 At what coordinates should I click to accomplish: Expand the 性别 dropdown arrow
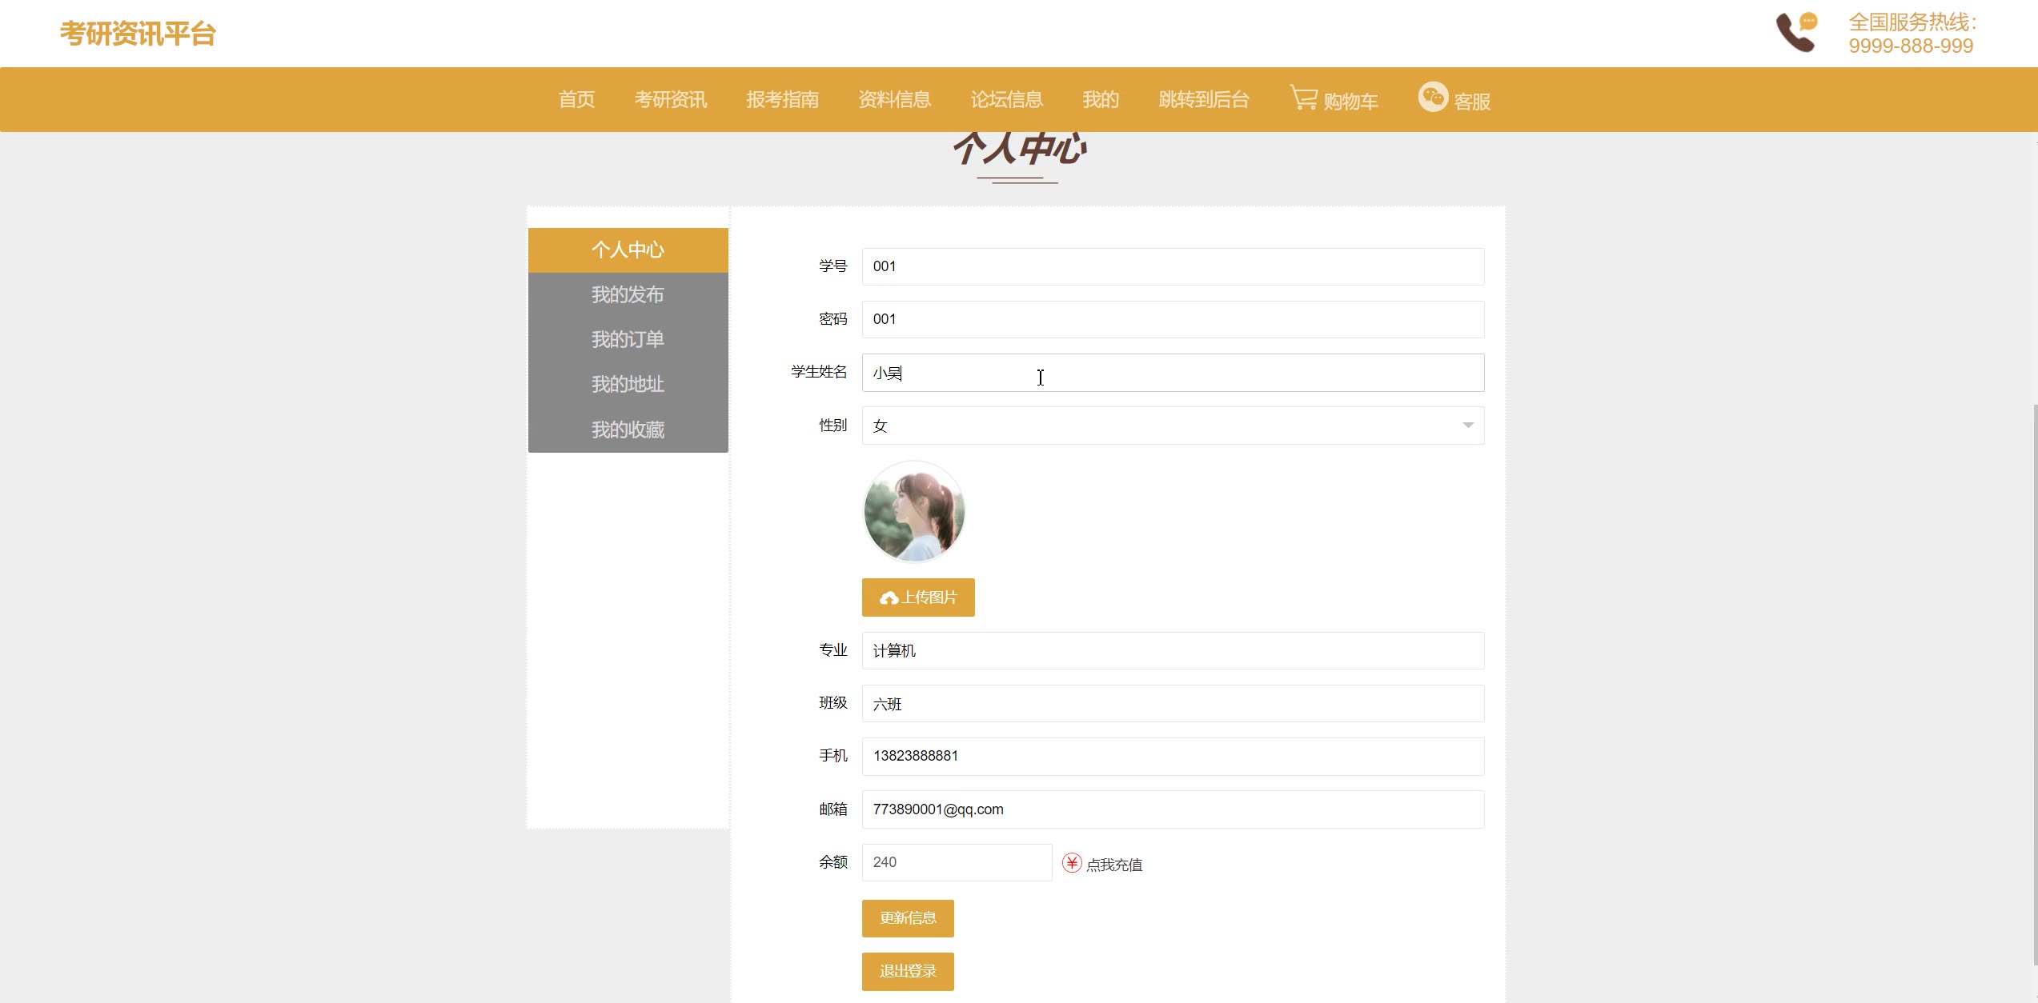(x=1467, y=426)
